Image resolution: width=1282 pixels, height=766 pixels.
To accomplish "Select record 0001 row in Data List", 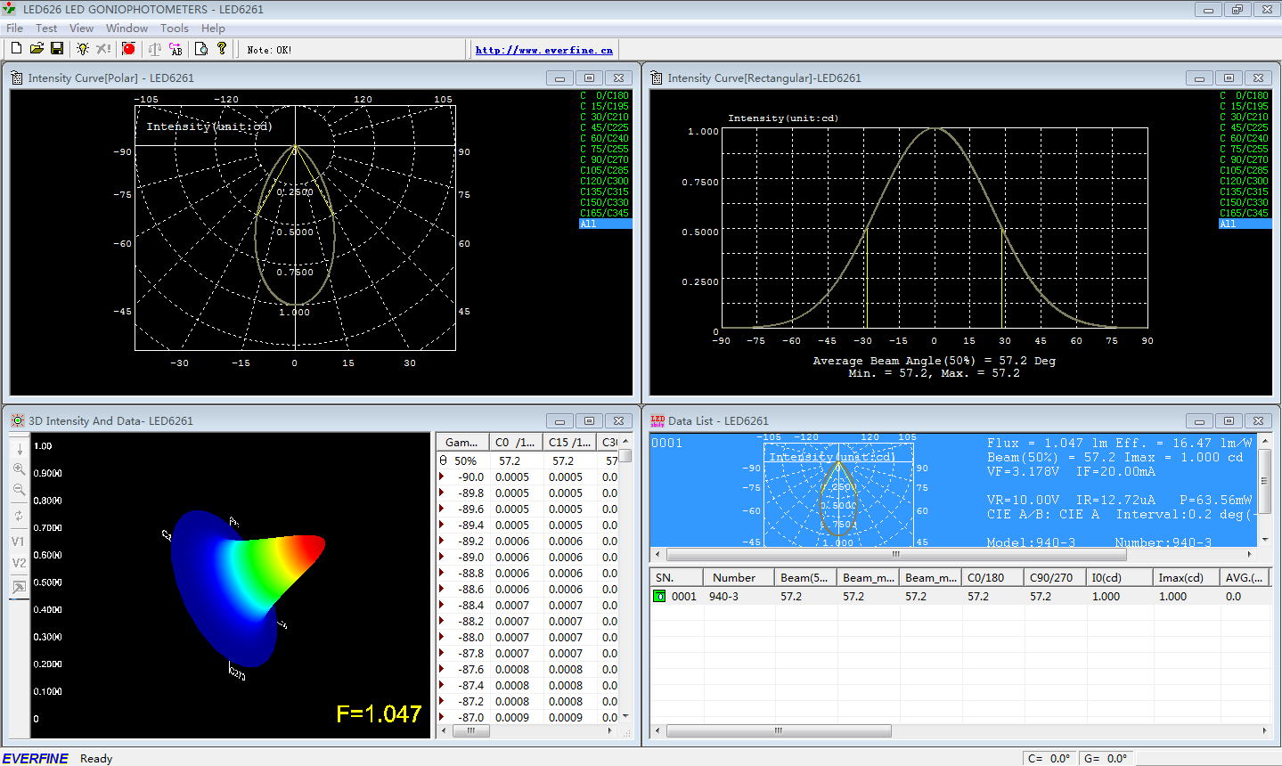I will point(684,597).
